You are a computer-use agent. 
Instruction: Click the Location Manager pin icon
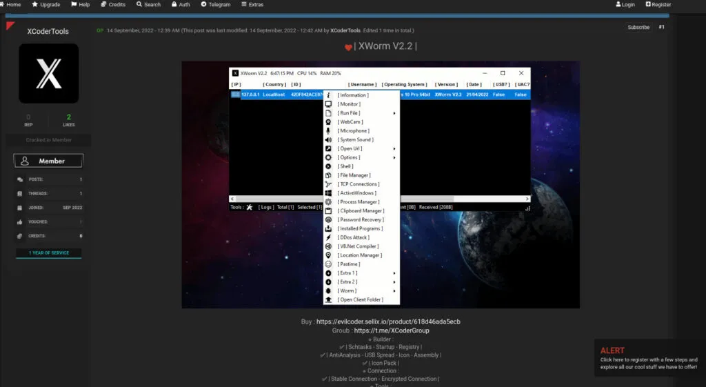click(328, 255)
